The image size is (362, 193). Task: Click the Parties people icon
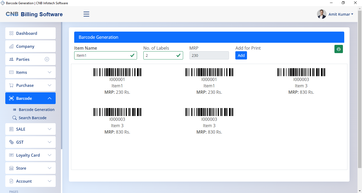[x=11, y=59]
